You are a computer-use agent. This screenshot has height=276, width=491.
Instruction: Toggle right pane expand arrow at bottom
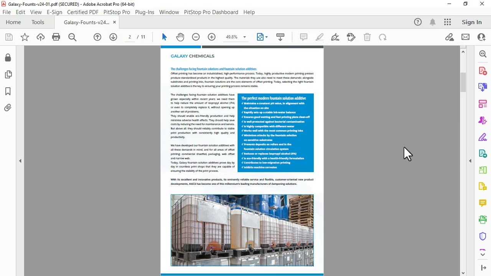(x=483, y=268)
